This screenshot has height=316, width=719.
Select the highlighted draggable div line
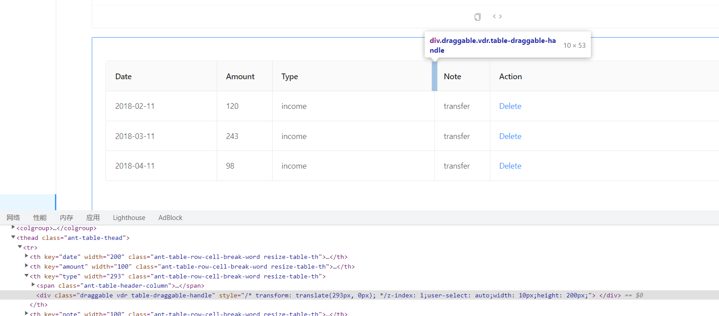click(310, 295)
